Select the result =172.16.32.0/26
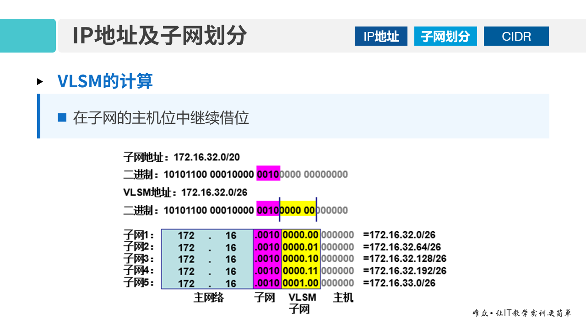Screen dimensions: 586x329 [399, 235]
